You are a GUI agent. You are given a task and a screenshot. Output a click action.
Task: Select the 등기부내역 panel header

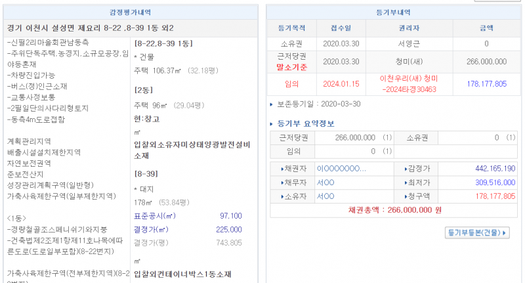tap(395, 12)
